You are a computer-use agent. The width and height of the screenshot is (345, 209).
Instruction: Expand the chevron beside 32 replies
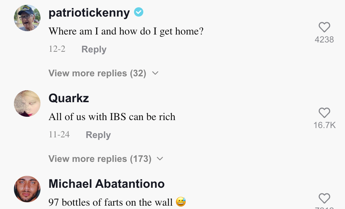click(x=155, y=73)
